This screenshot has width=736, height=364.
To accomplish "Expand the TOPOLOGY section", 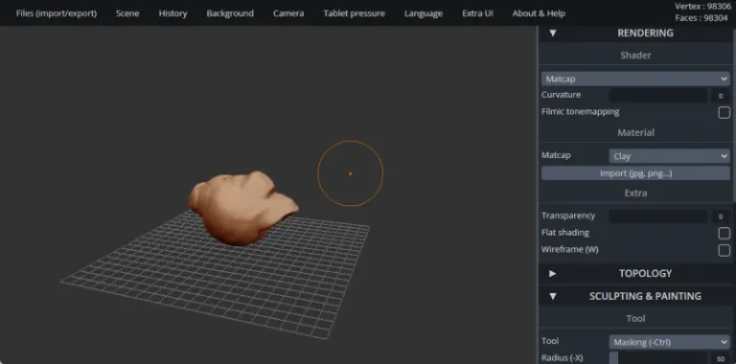I will point(636,273).
